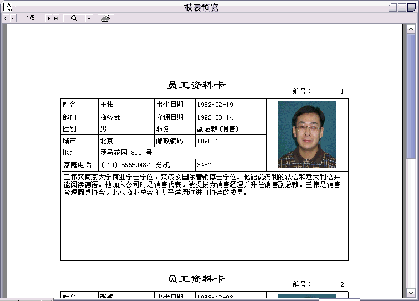This screenshot has width=419, height=301.
Task: Click the extension value 3457
Action: pos(204,165)
